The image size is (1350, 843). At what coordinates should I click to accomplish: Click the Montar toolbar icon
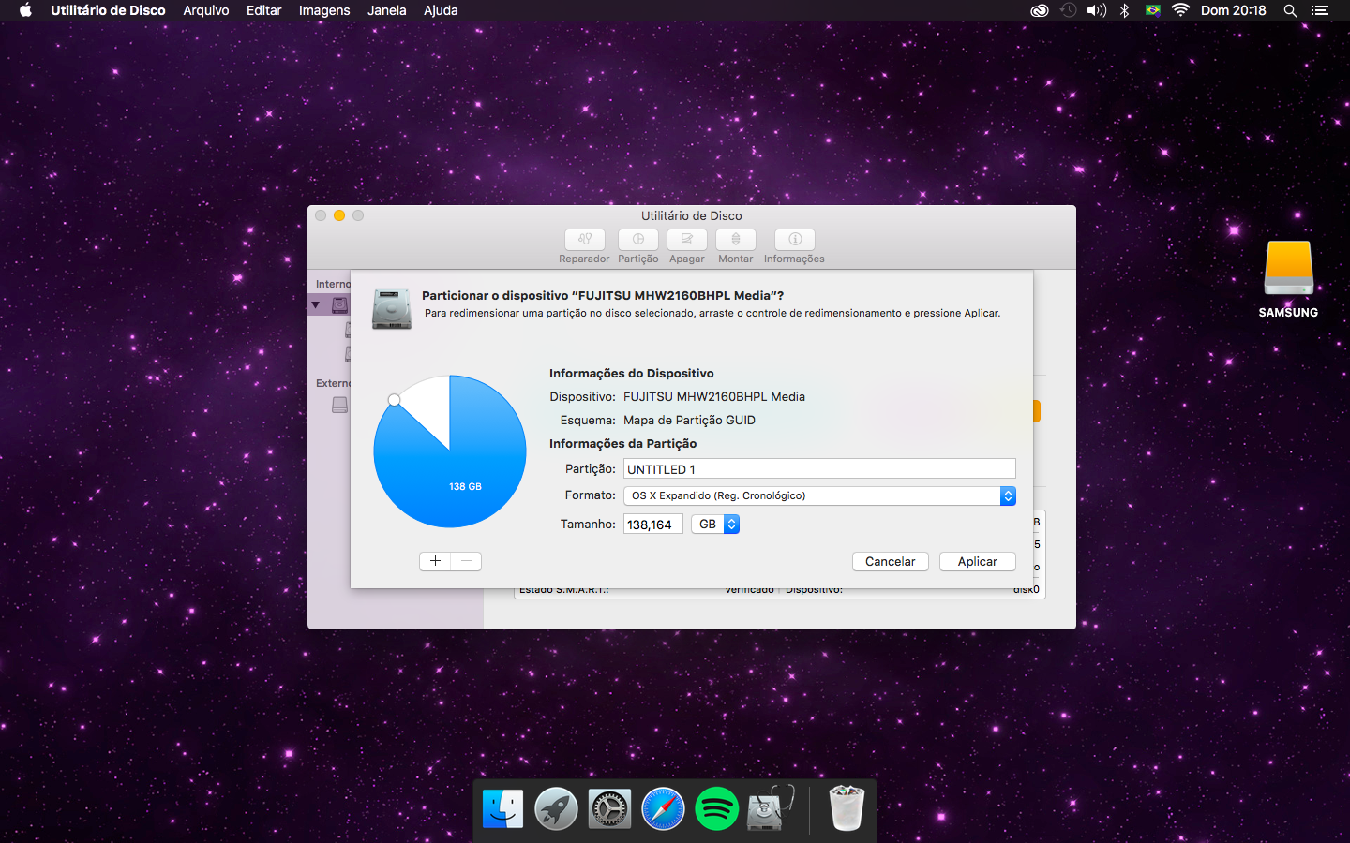[736, 240]
